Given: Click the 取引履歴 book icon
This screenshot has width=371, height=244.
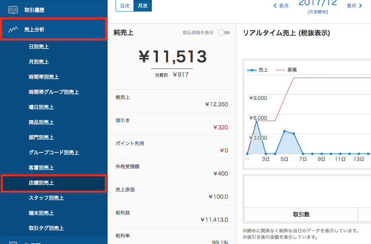Looking at the screenshot, I should pyautogui.click(x=13, y=10).
